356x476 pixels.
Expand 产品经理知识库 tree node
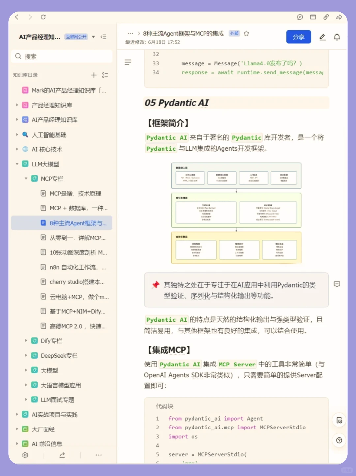pos(17,105)
